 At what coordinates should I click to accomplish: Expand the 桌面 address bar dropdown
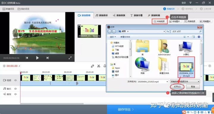point(164,31)
